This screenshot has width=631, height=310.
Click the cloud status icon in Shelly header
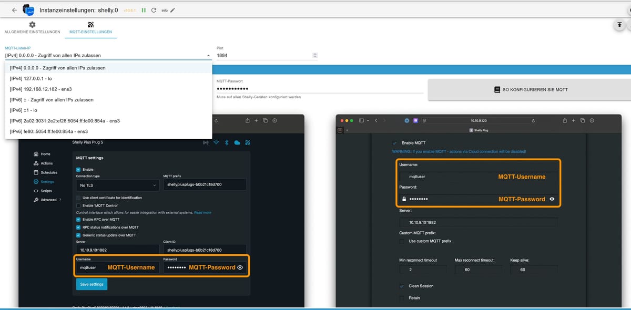[x=237, y=142]
